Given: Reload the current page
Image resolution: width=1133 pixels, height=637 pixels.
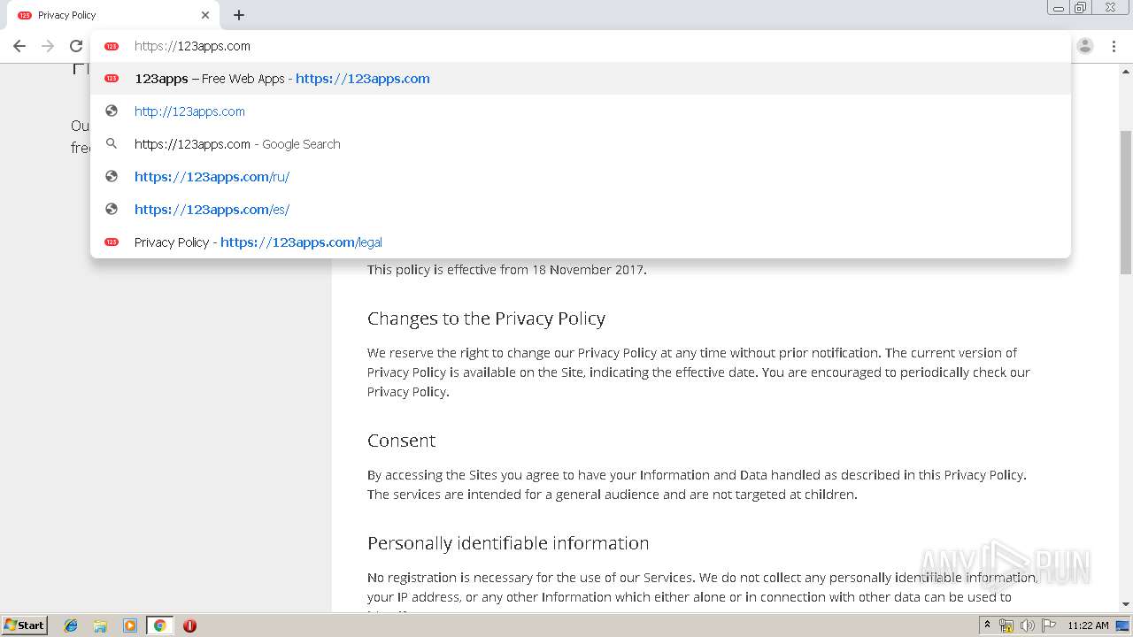Looking at the screenshot, I should pos(76,46).
